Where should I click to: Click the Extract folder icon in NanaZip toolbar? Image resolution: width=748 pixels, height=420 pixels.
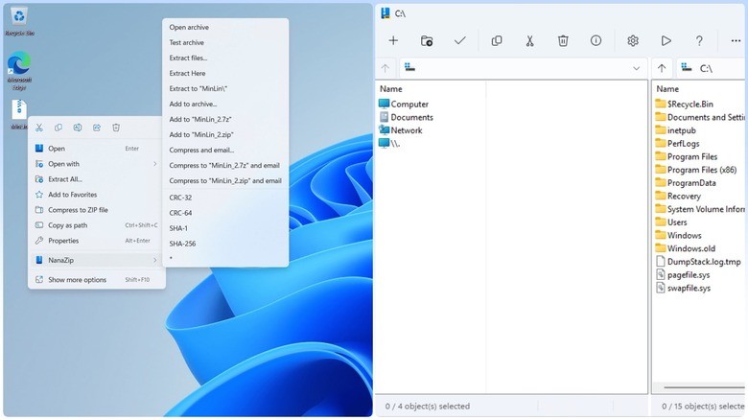pyautogui.click(x=427, y=41)
